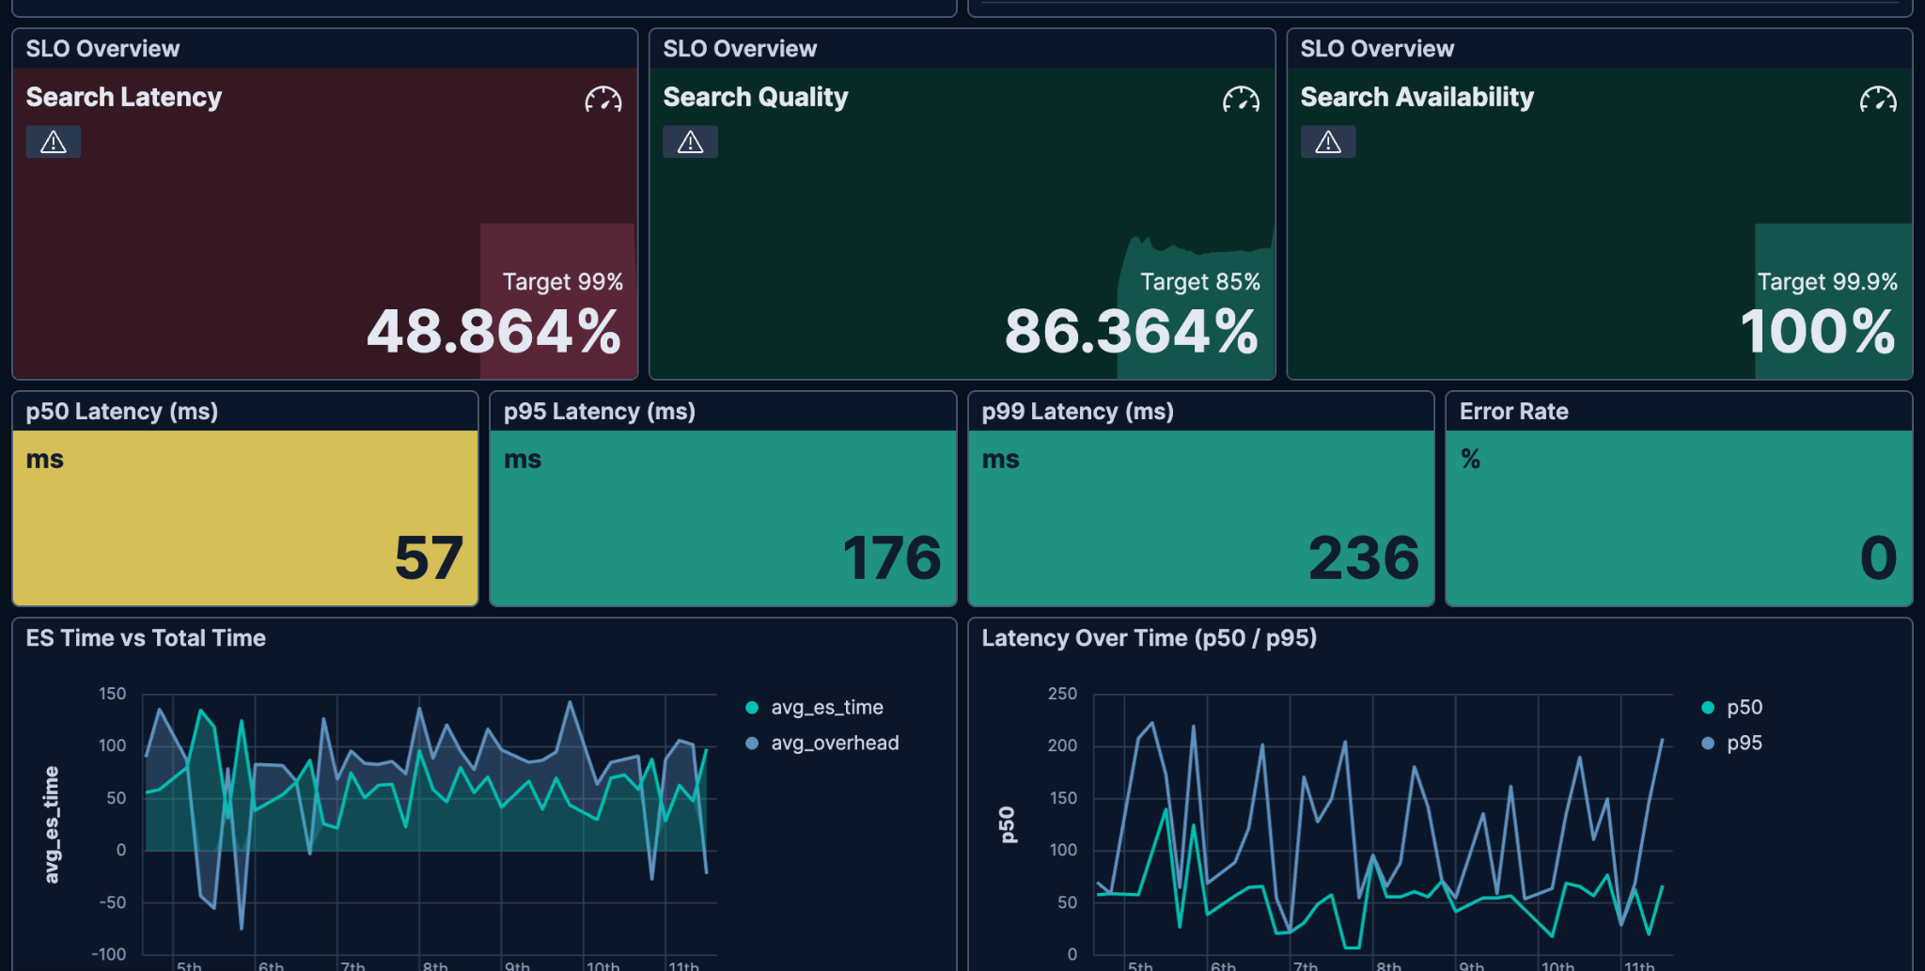Viewport: 1925px width, 971px height.
Task: Click SLO Overview header above Search Availability
Action: 1377,49
